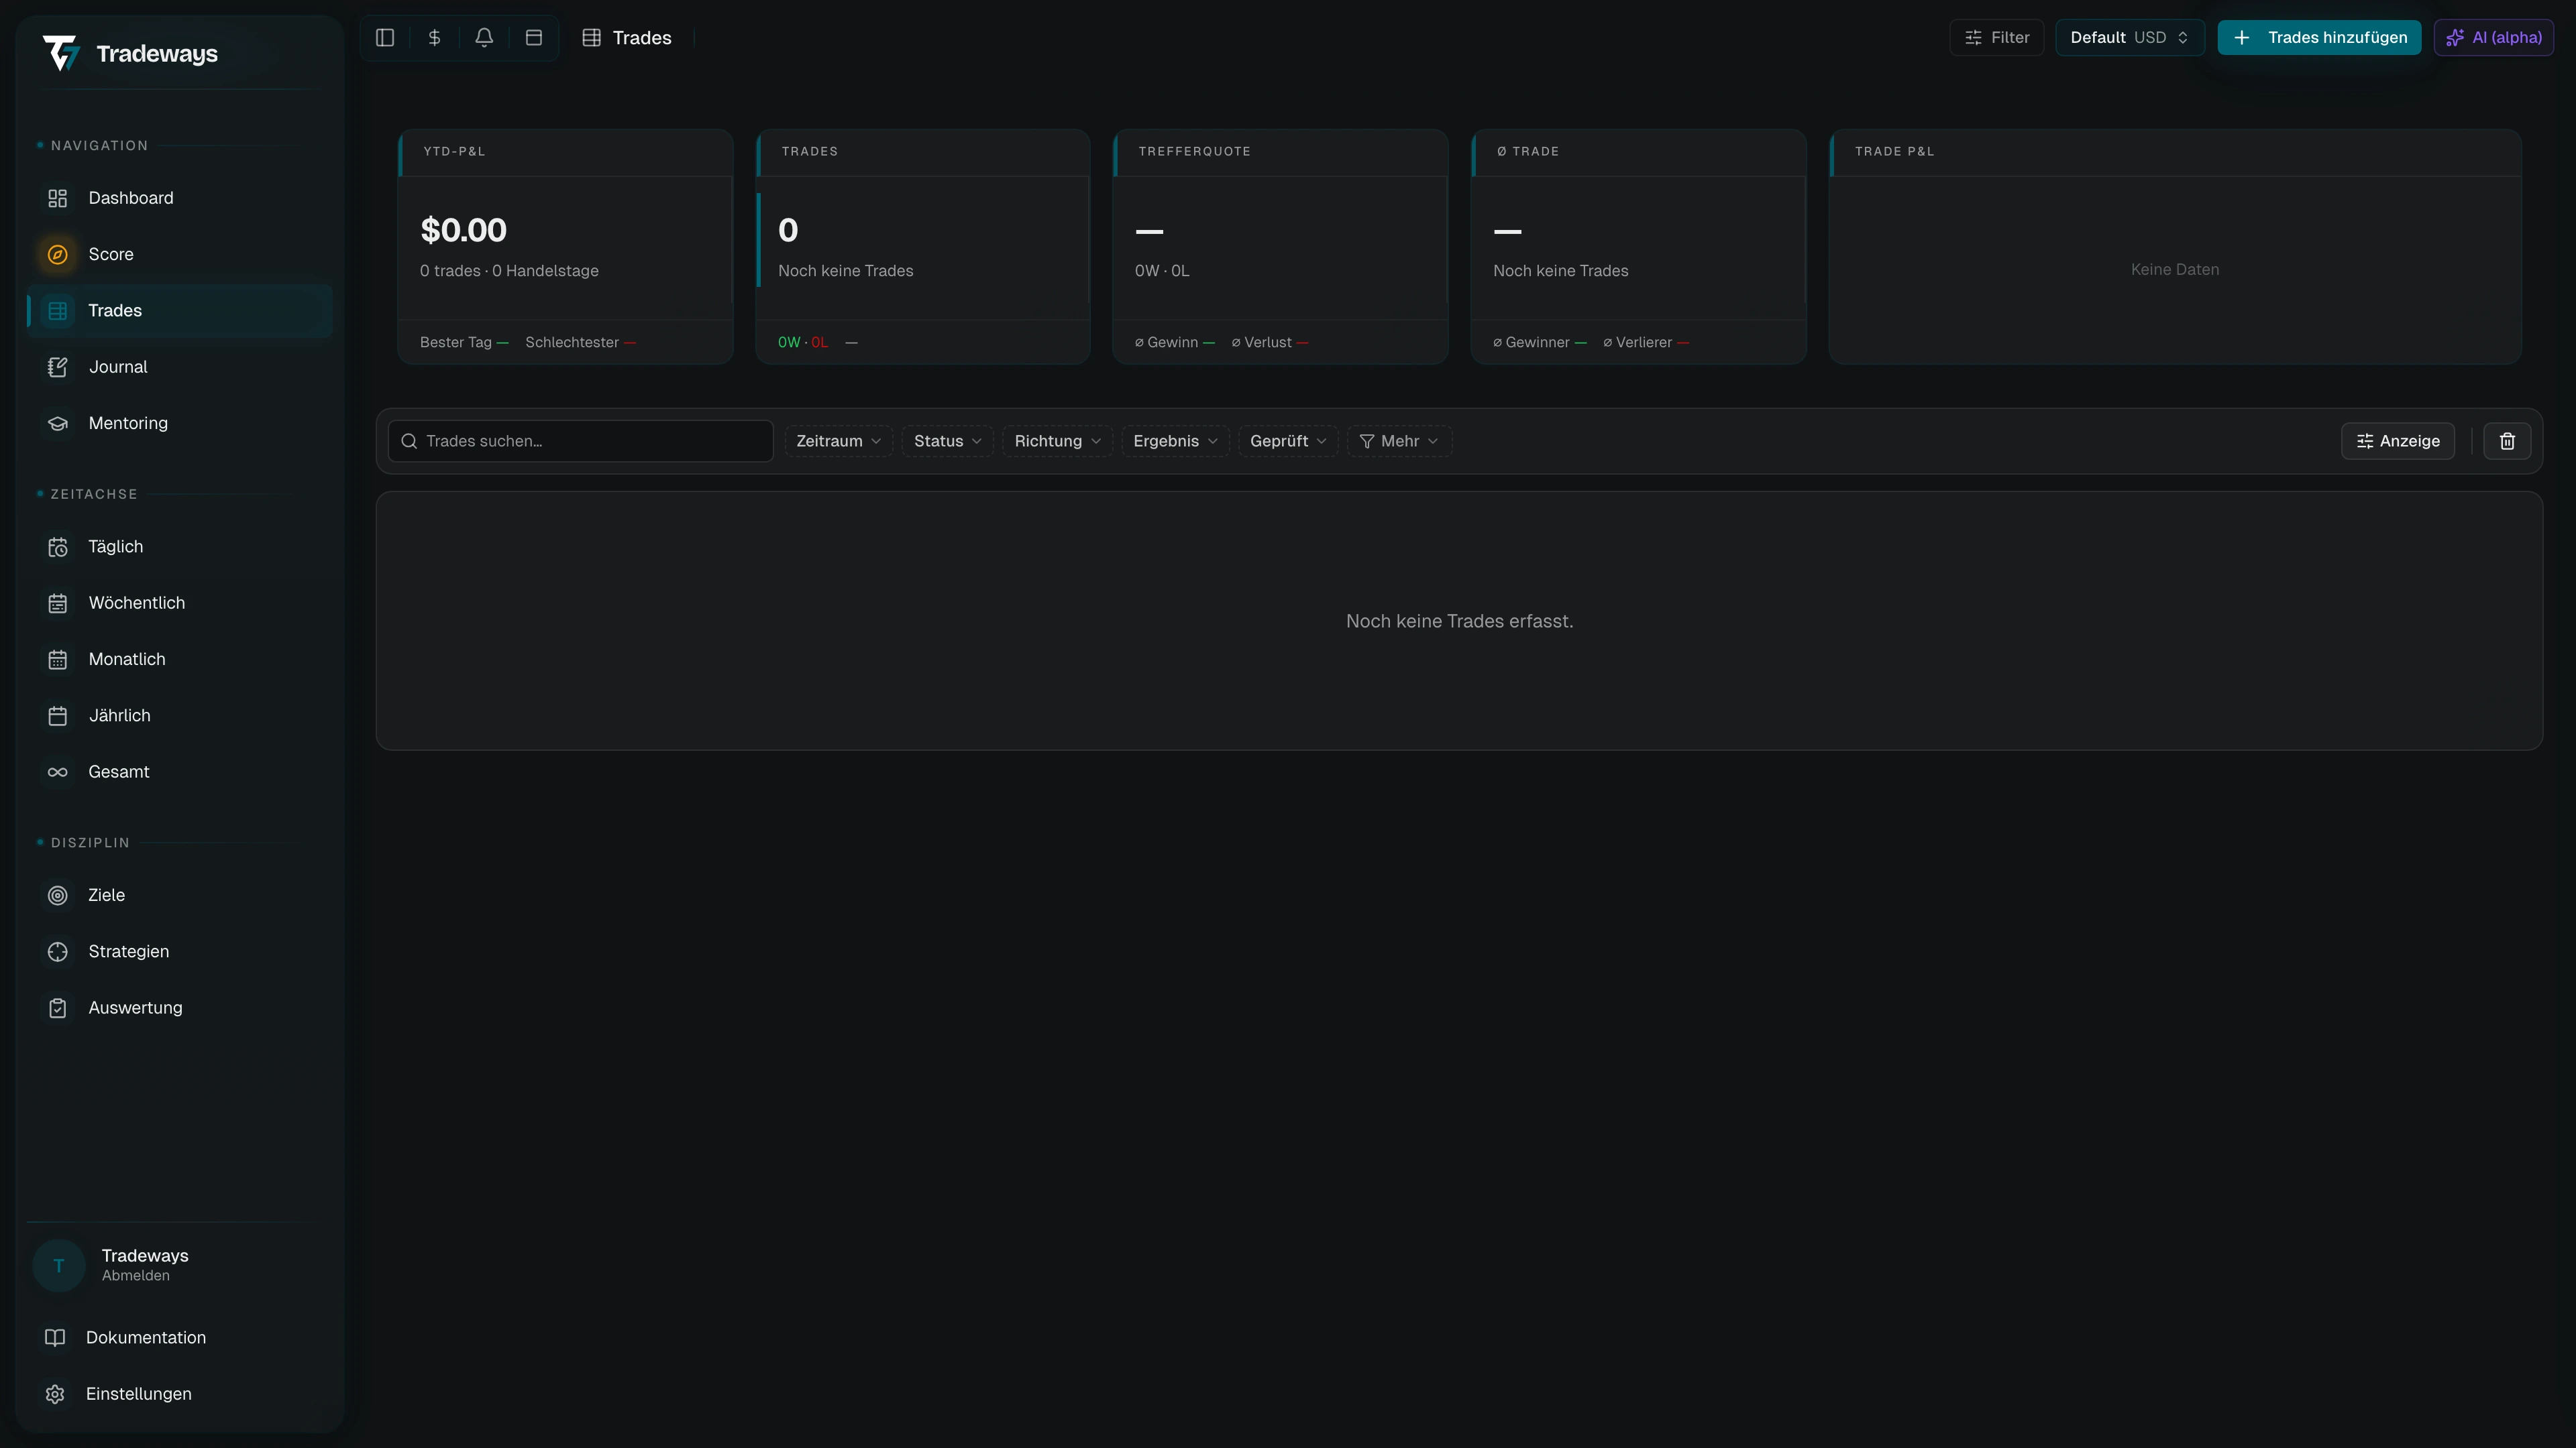This screenshot has width=2576, height=1448.
Task: Open the Strategien page
Action: tap(180, 951)
